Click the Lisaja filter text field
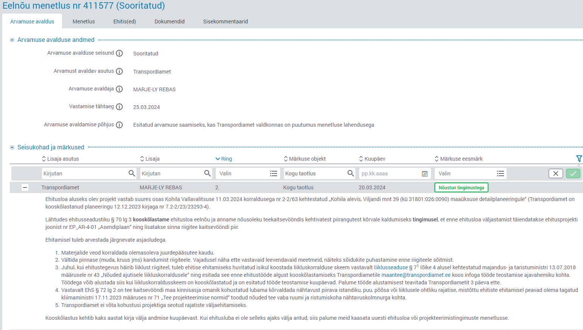This screenshot has width=583, height=330. pos(171,173)
